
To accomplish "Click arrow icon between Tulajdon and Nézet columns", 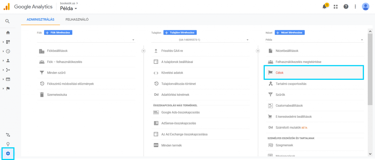I will (258, 51).
